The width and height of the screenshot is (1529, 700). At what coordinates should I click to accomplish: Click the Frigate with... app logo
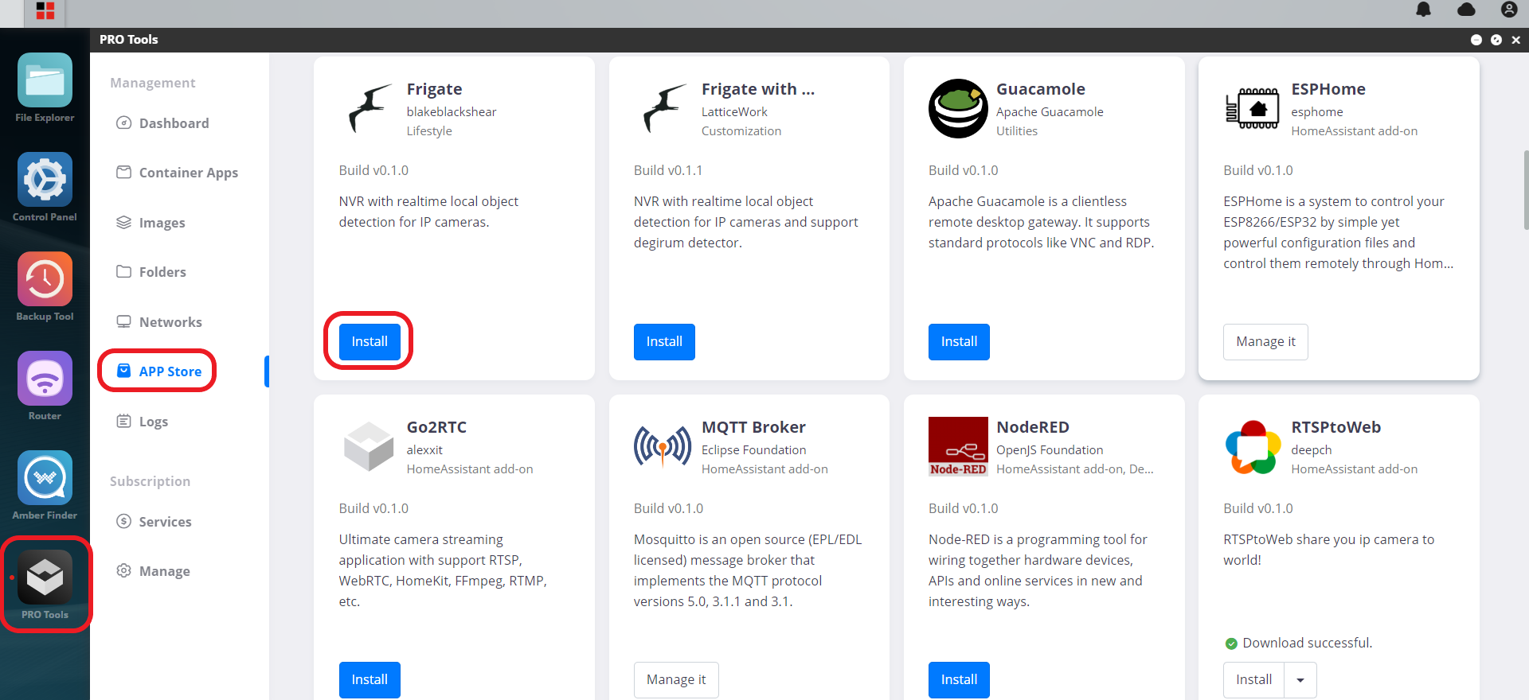pos(664,108)
